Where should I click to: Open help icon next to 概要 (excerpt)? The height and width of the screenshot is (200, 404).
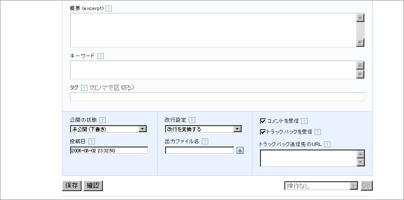coord(109,8)
